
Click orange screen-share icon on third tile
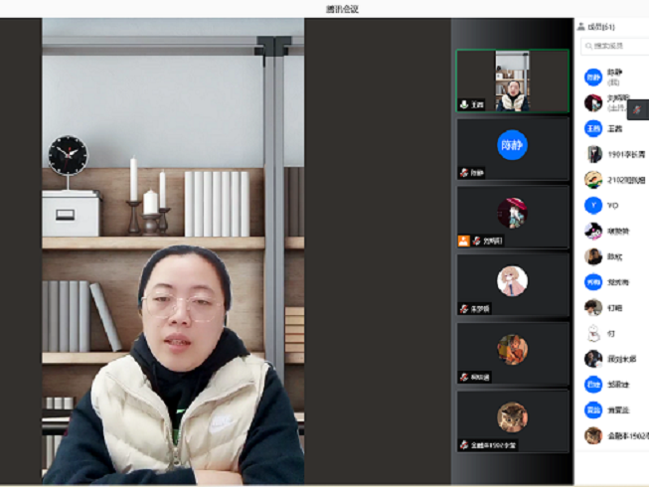(463, 241)
